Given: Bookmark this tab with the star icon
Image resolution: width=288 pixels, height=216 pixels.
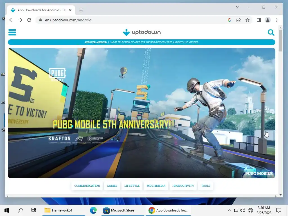Looking at the screenshot, I should (247, 20).
